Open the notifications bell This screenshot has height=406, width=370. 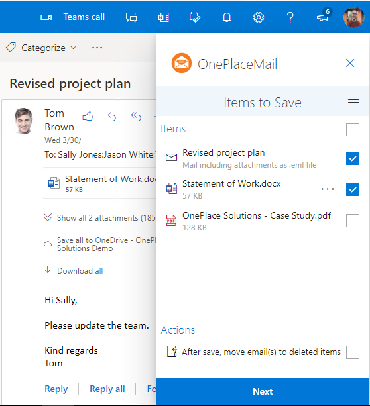(x=227, y=17)
